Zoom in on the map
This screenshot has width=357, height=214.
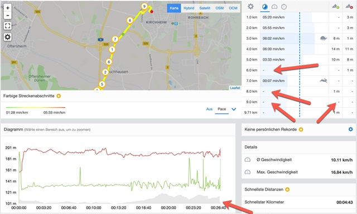point(7,8)
